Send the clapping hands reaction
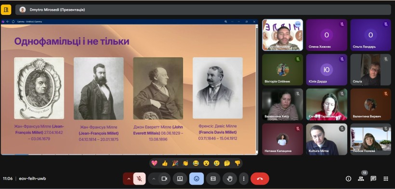This screenshot has height=189, width=395. pyautogui.click(x=185, y=163)
